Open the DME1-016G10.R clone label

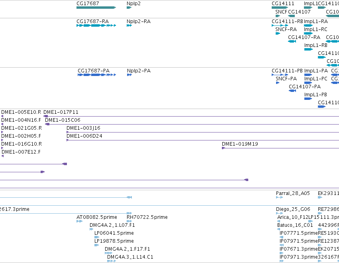[22, 144]
